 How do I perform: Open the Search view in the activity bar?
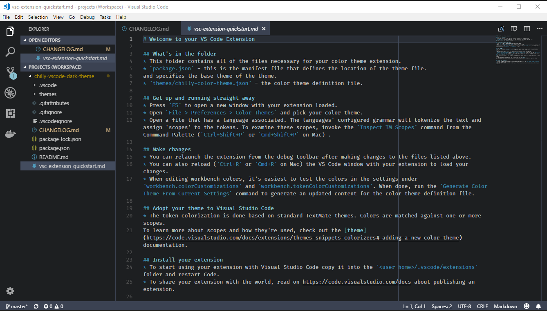(x=10, y=52)
